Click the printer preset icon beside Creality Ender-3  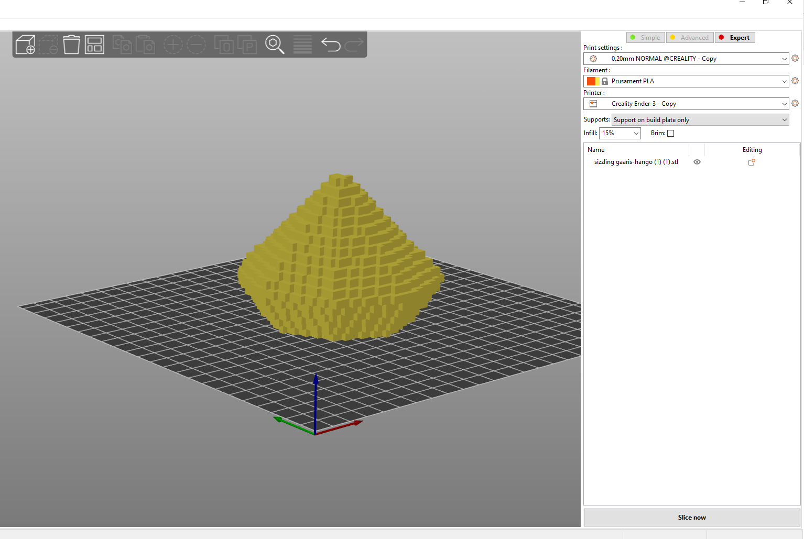(x=593, y=104)
